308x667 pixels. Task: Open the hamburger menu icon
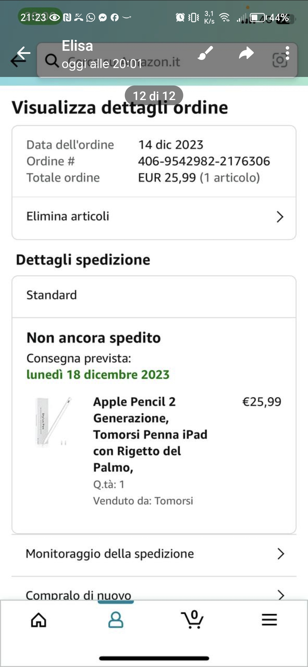click(x=269, y=620)
